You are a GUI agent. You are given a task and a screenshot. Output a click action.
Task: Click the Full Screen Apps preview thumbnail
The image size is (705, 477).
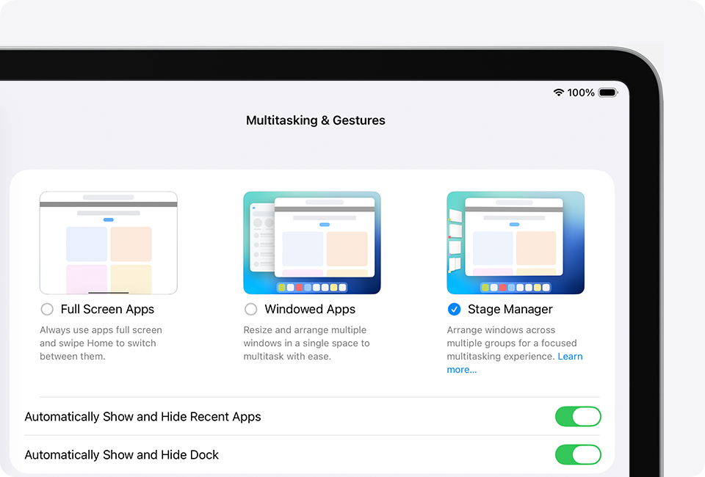tap(109, 243)
